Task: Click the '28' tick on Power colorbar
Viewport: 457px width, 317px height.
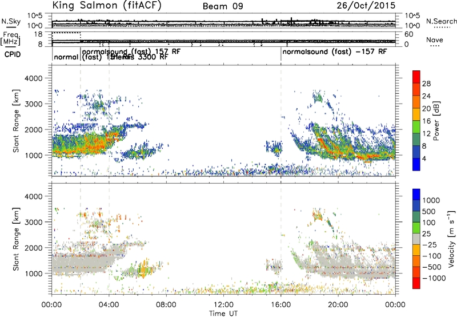Action: pyautogui.click(x=426, y=84)
